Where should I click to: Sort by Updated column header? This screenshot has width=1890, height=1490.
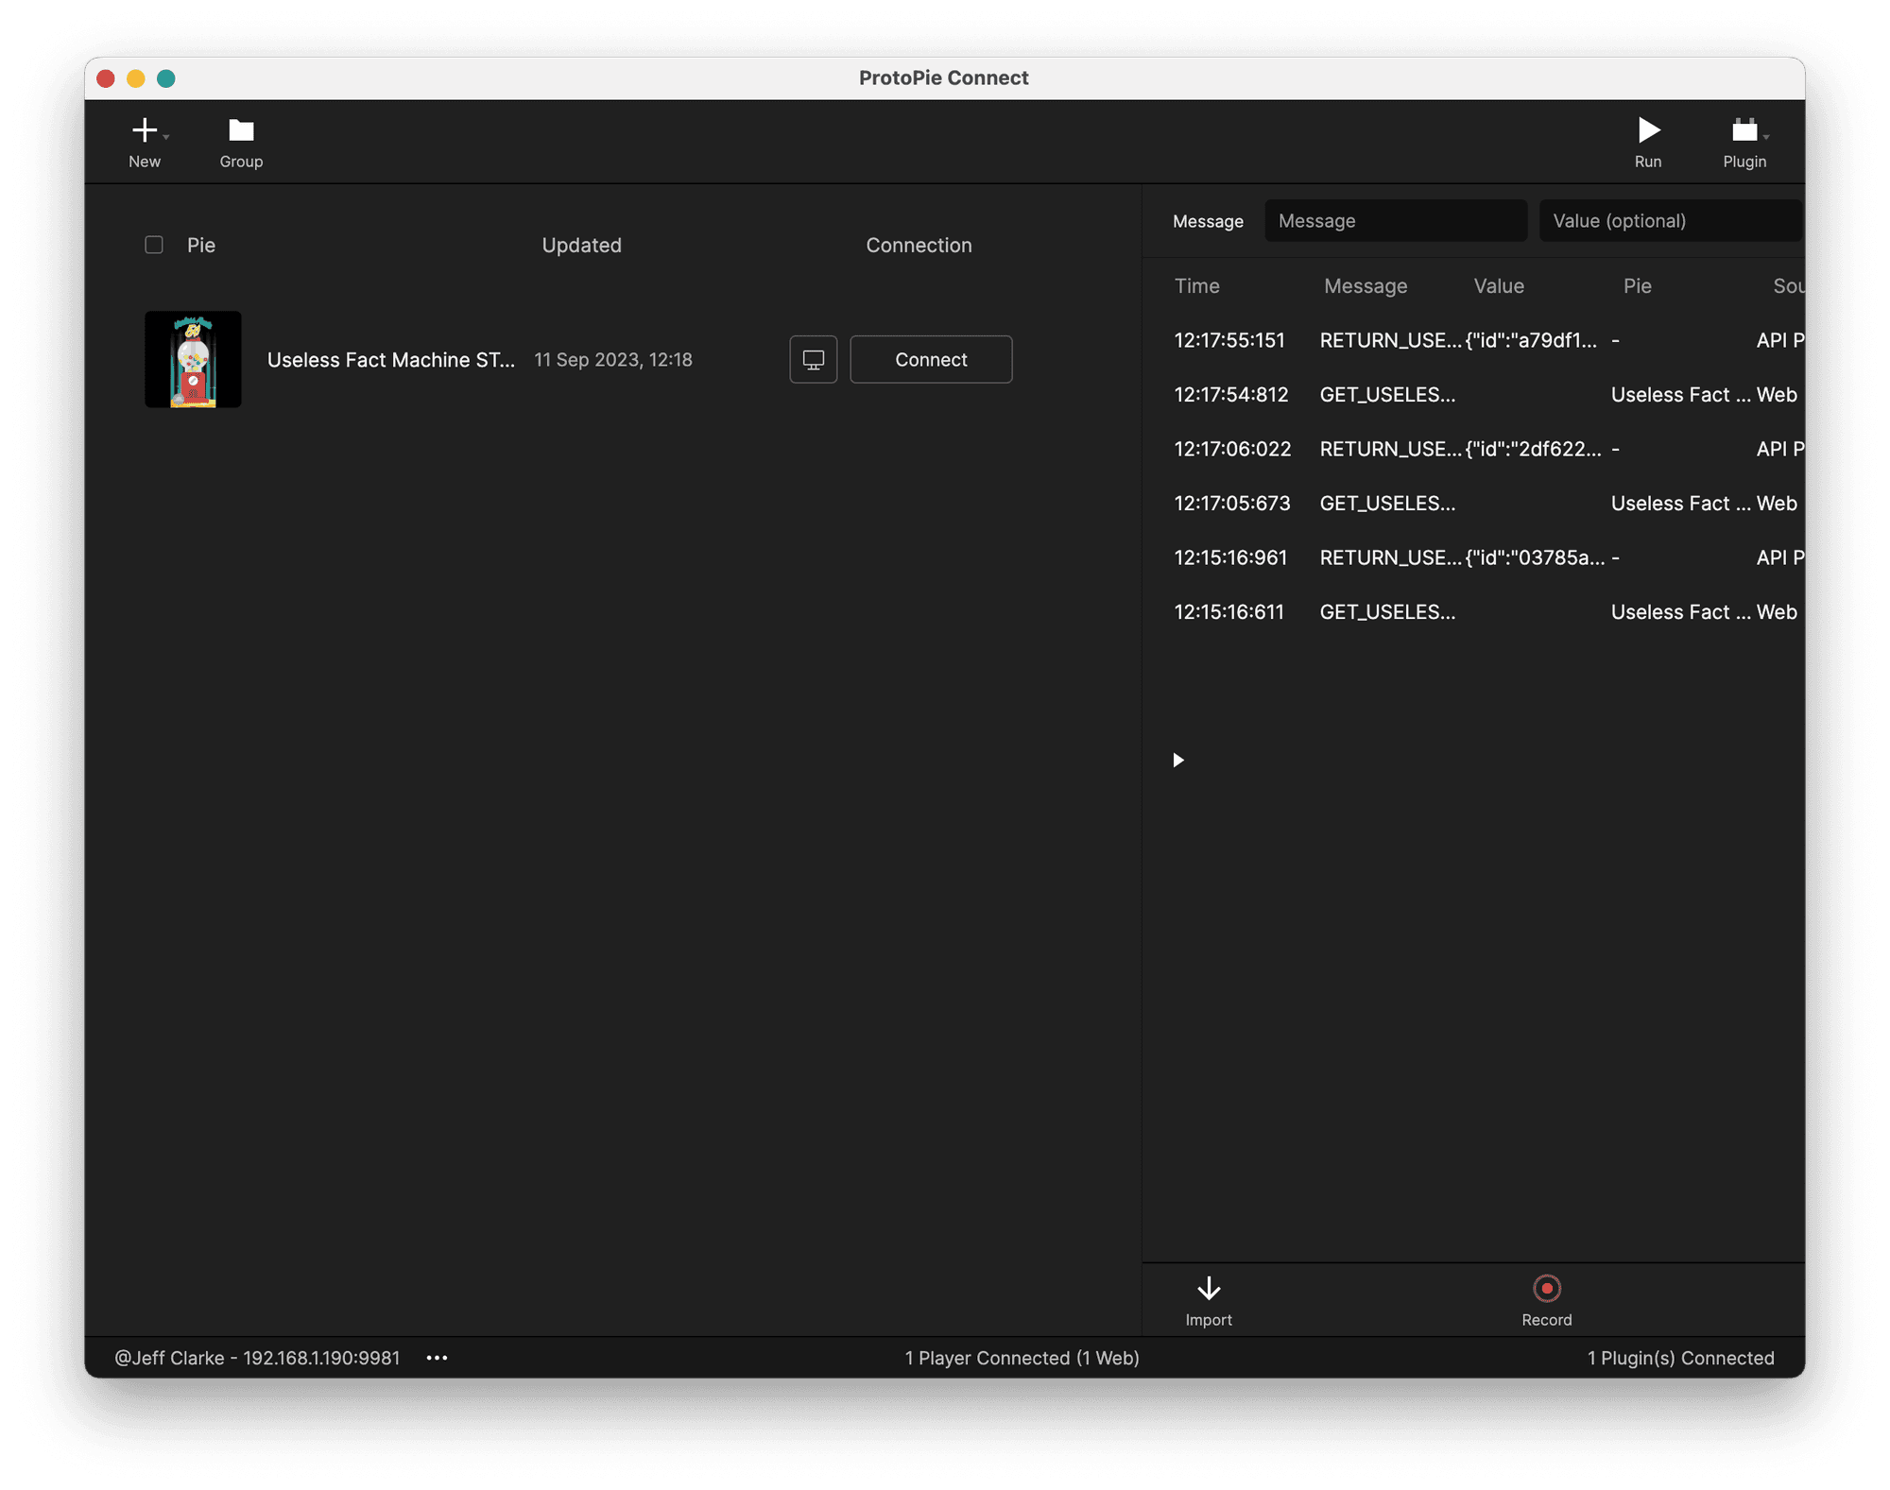click(x=581, y=245)
